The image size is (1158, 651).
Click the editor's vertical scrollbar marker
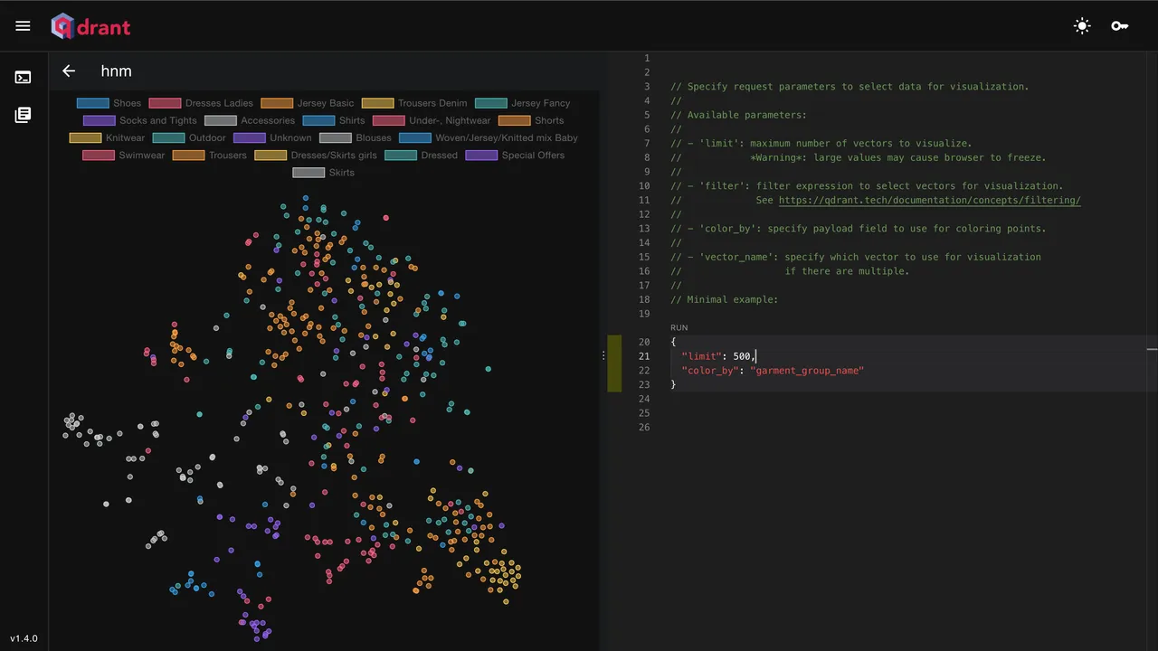pyautogui.click(x=1152, y=348)
